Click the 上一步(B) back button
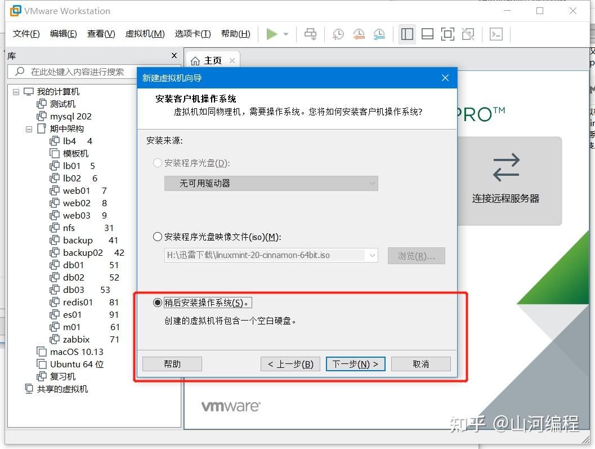 (290, 364)
